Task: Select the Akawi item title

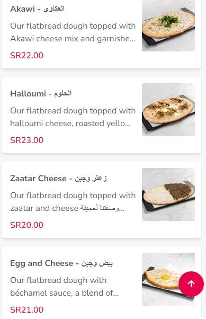Action: (37, 9)
